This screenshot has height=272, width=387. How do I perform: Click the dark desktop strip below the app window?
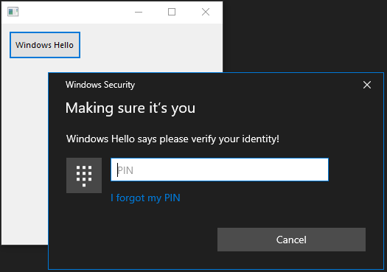24,258
